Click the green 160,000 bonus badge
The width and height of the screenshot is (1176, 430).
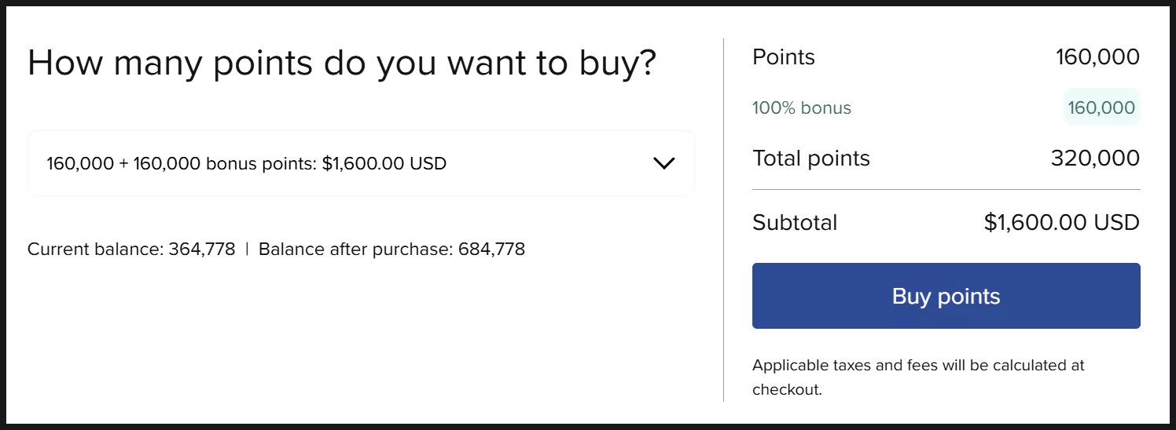point(1101,107)
